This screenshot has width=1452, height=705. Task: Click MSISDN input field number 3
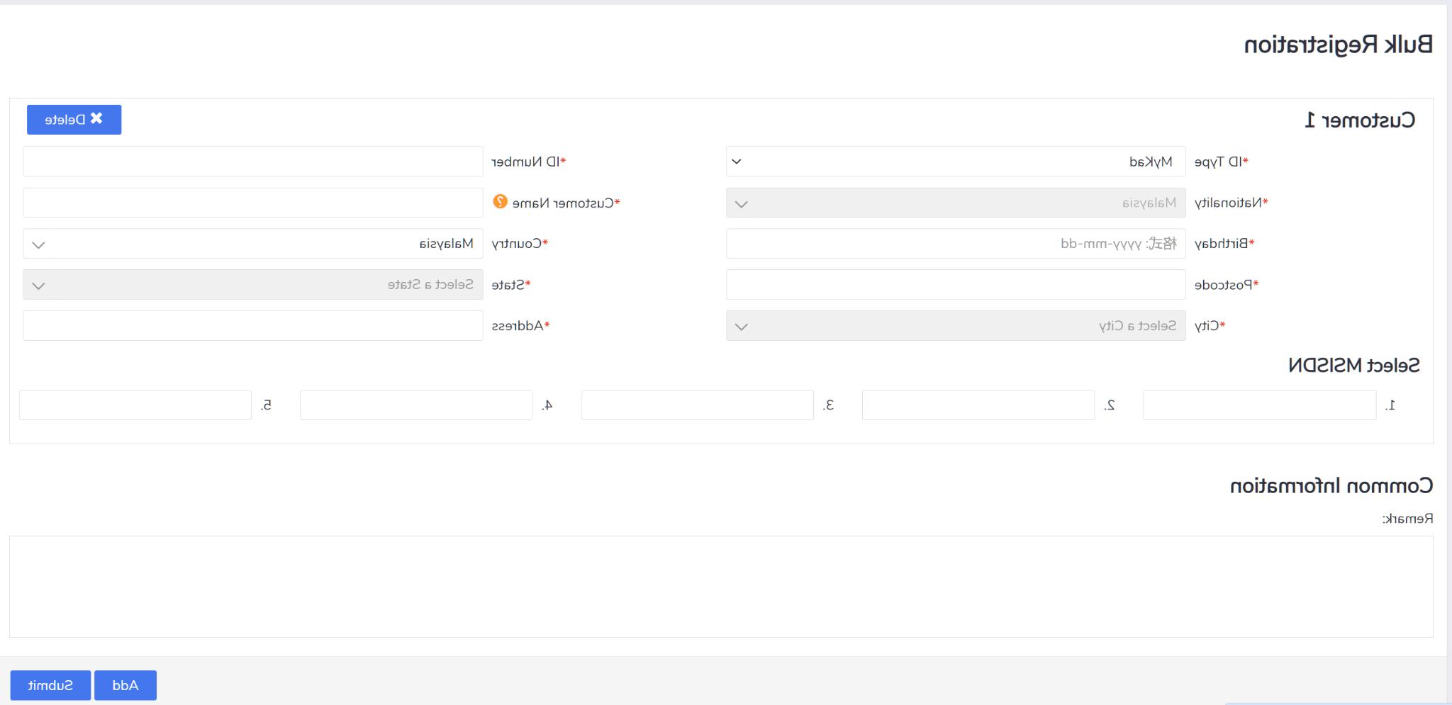click(698, 405)
